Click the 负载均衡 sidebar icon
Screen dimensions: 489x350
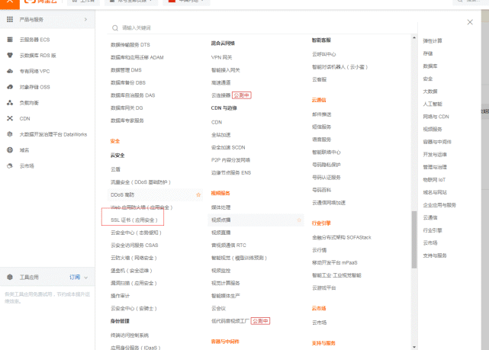(10, 103)
